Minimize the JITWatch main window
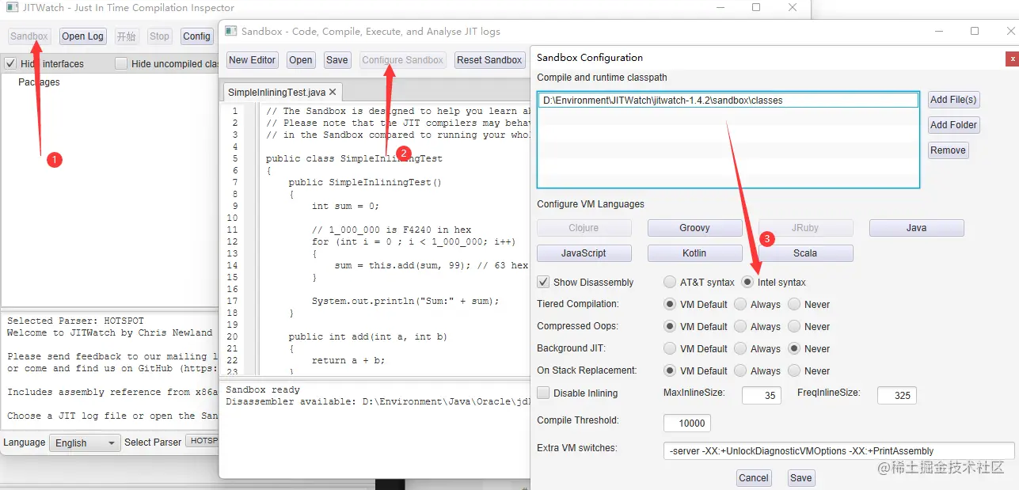 [720, 7]
